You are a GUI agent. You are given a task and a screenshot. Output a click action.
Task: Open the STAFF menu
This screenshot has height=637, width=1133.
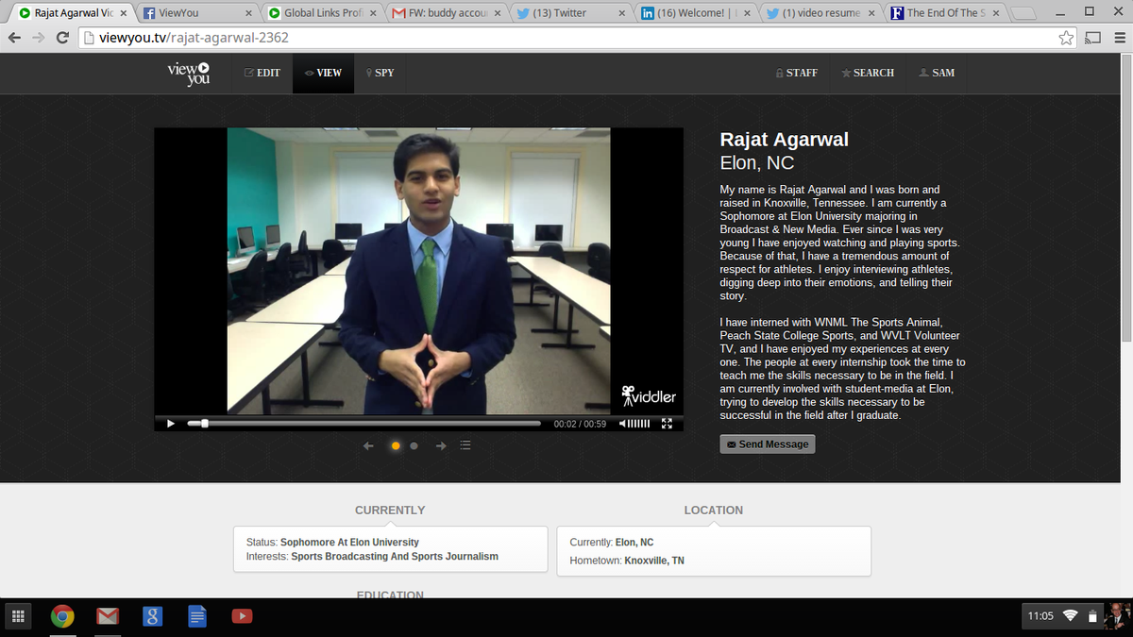796,73
